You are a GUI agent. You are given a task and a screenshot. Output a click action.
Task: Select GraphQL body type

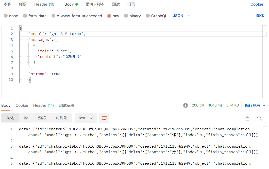pos(157,16)
